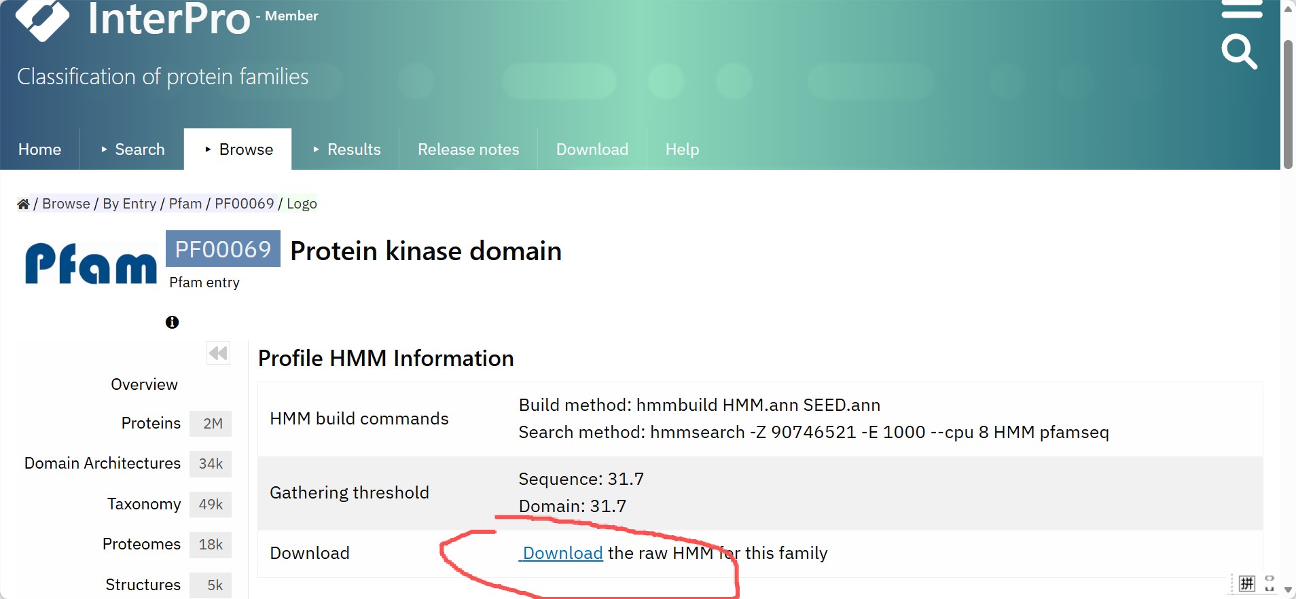This screenshot has width=1296, height=599.
Task: Click the black info circle icon
Action: pyautogui.click(x=172, y=322)
